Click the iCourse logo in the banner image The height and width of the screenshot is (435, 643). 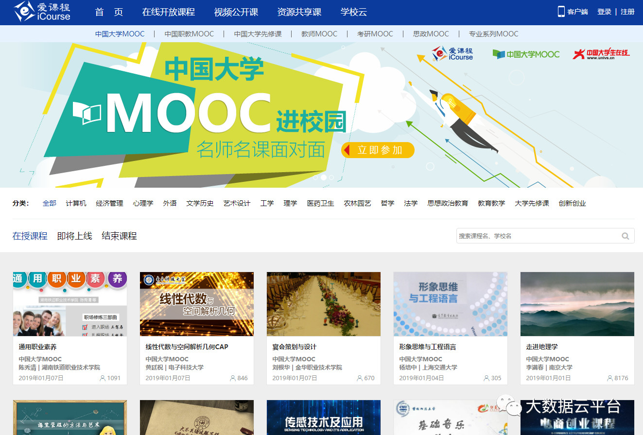coord(452,54)
